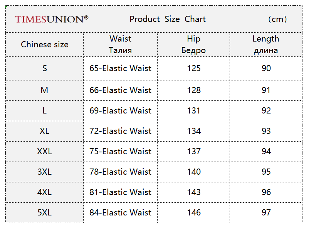Select the Chinese size header cell
The height and width of the screenshot is (227, 309).
pos(45,45)
